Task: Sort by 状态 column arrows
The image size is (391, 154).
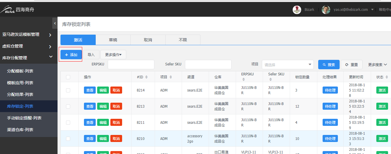Action: [387, 77]
